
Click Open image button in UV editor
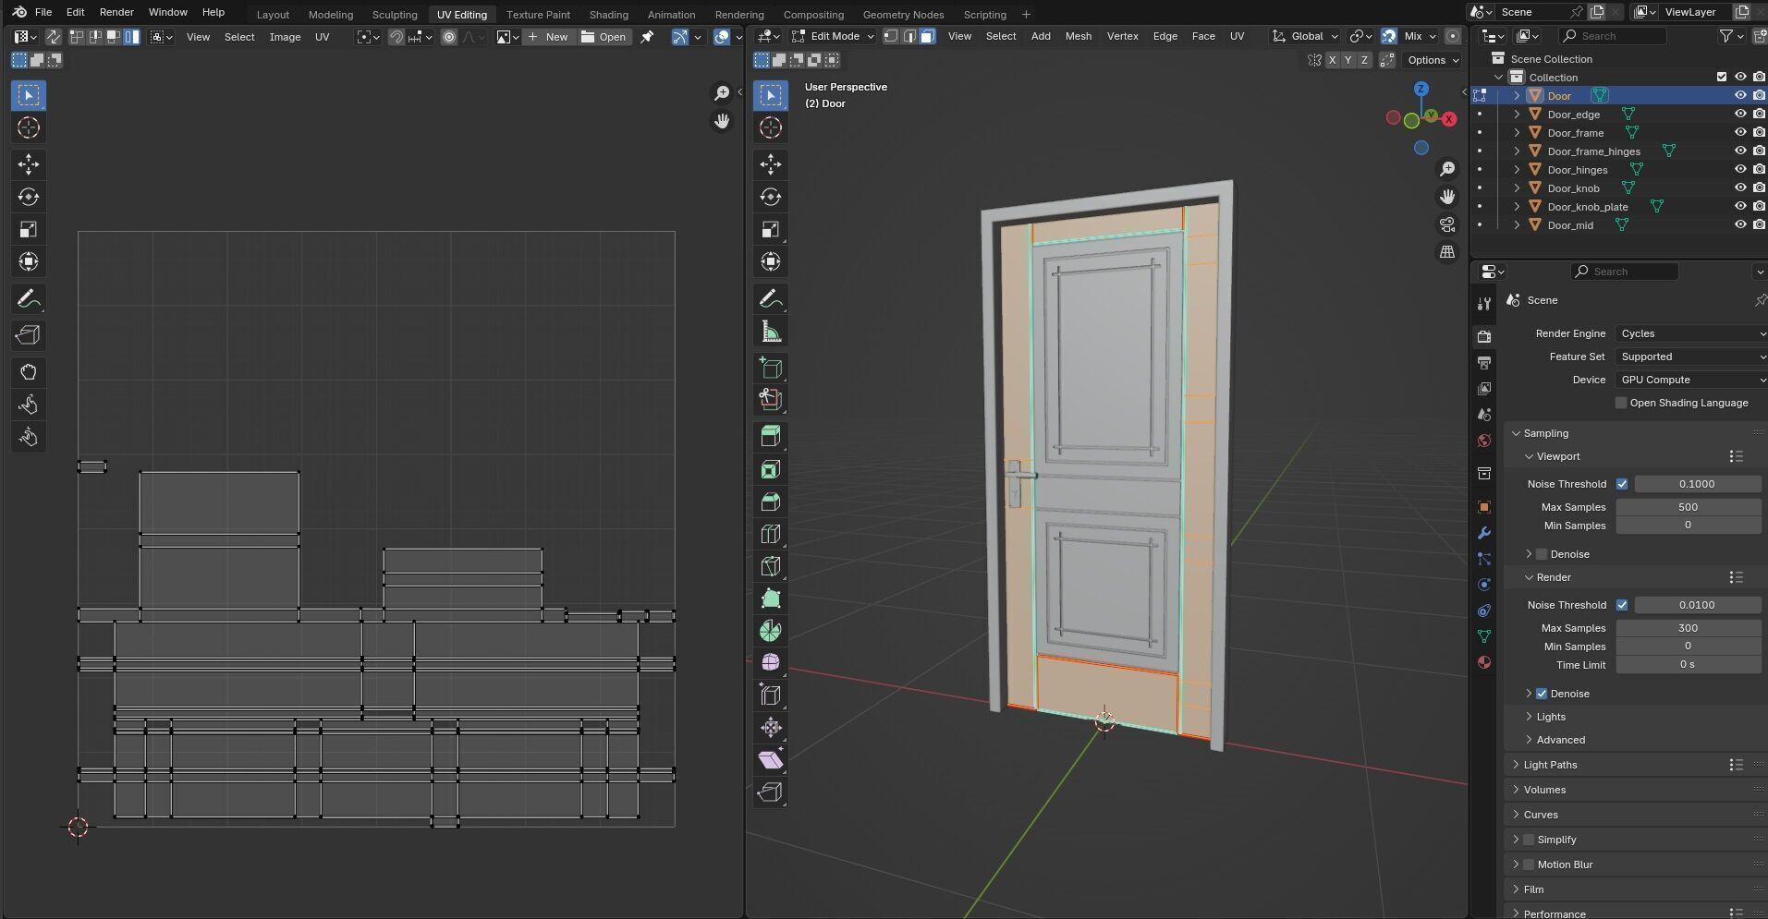[x=604, y=37]
